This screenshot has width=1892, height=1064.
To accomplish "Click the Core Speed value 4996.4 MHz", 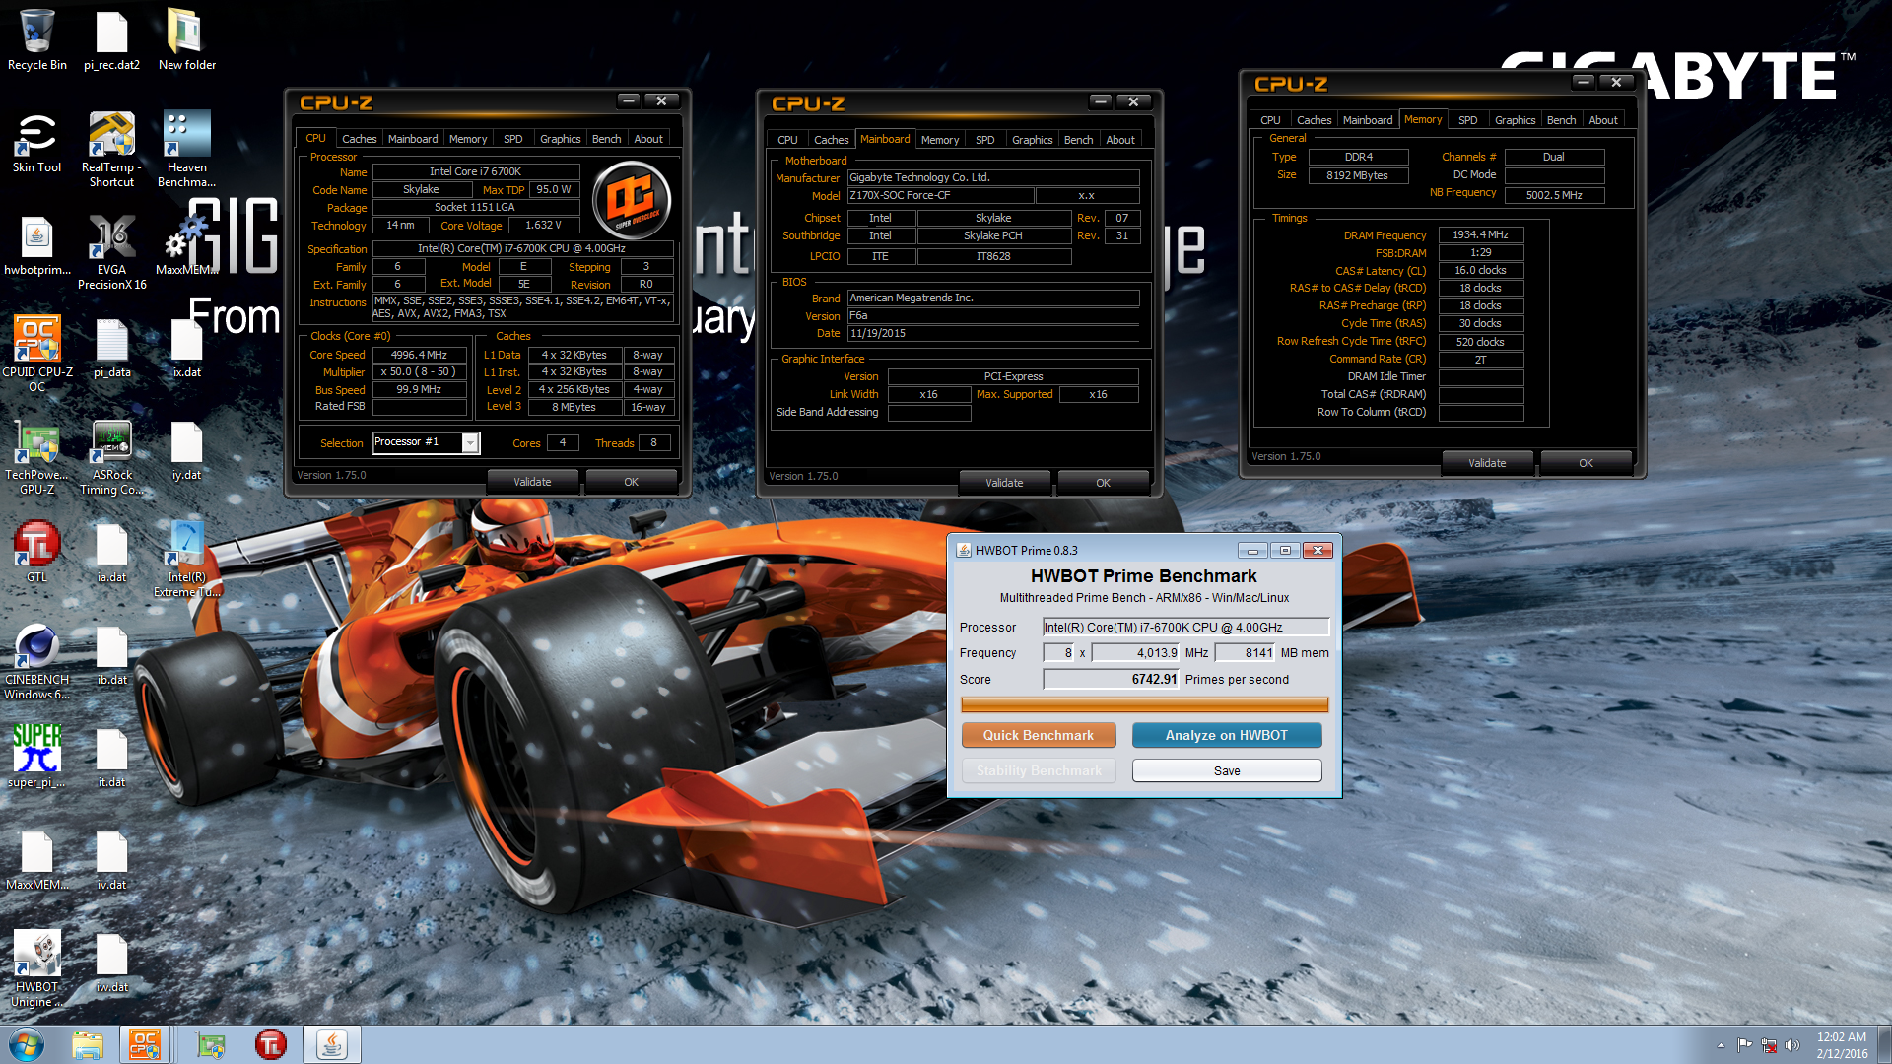I will tap(419, 355).
